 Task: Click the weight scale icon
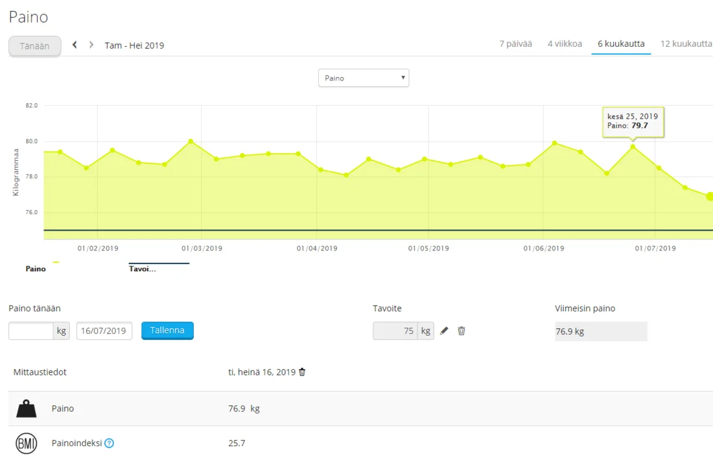point(27,409)
